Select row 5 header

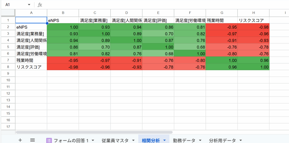point(8,47)
